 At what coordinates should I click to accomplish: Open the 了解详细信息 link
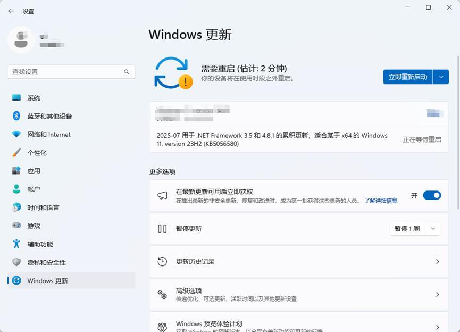point(381,201)
